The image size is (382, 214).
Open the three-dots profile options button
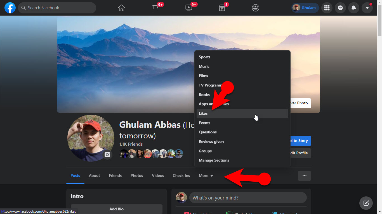[305, 176]
